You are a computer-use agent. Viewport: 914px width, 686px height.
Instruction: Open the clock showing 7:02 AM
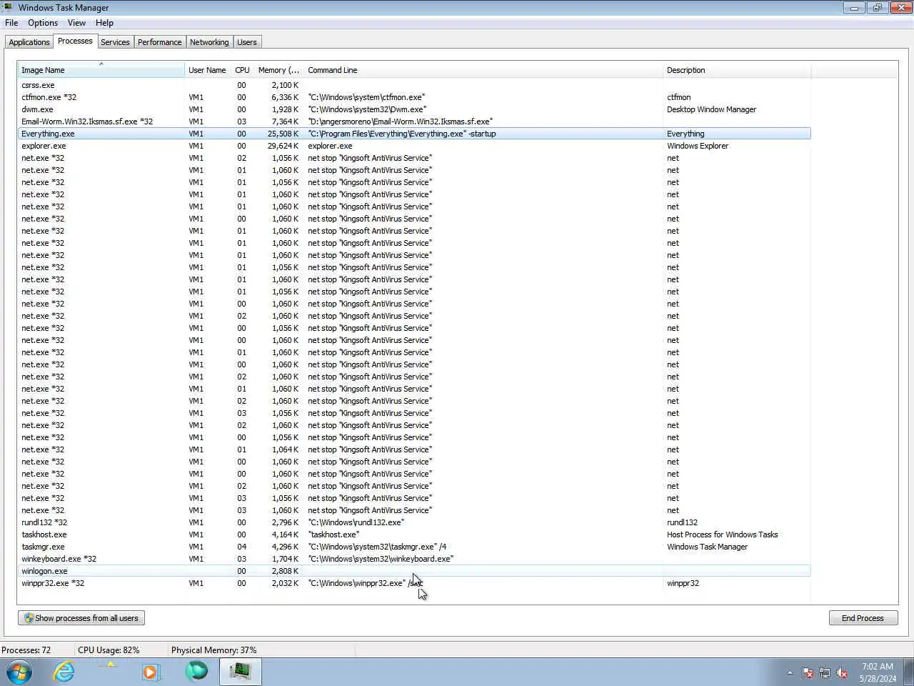tap(878, 672)
